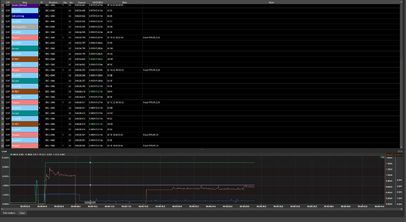Sort by the Elapsed column header
The width and height of the screenshot is (406, 222).
click(x=82, y=2)
